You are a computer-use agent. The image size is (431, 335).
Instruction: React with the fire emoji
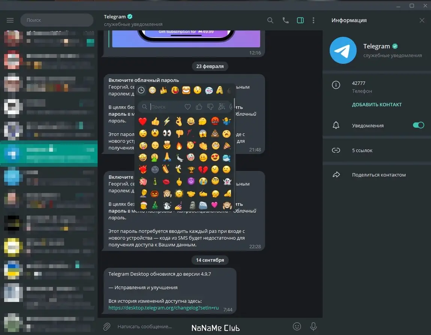(x=179, y=145)
